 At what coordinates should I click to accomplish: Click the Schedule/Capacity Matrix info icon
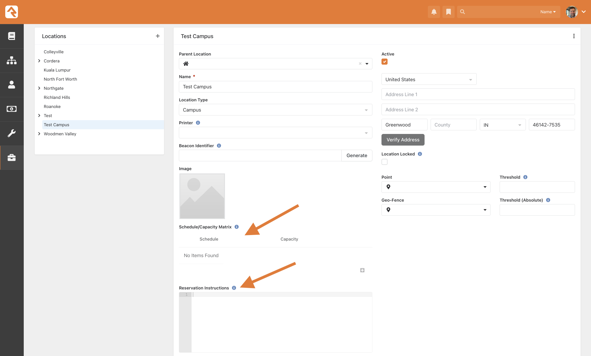pos(237,227)
